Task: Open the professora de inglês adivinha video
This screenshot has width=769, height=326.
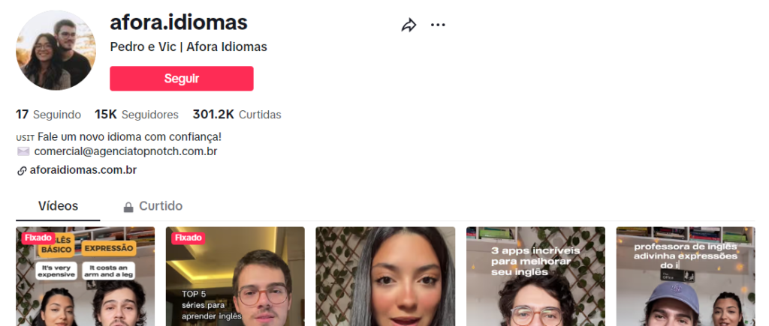Action: click(x=686, y=276)
